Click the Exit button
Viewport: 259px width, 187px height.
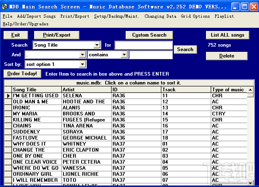pos(16,35)
